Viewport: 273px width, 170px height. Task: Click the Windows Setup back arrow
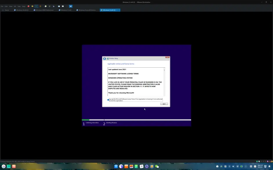(104, 58)
